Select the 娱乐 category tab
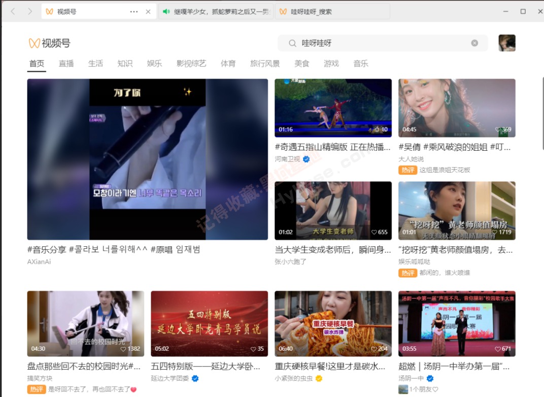The height and width of the screenshot is (397, 544). pos(155,63)
